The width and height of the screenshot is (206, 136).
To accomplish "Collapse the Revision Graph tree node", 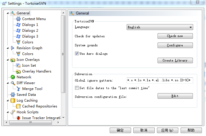I will point(8,48).
